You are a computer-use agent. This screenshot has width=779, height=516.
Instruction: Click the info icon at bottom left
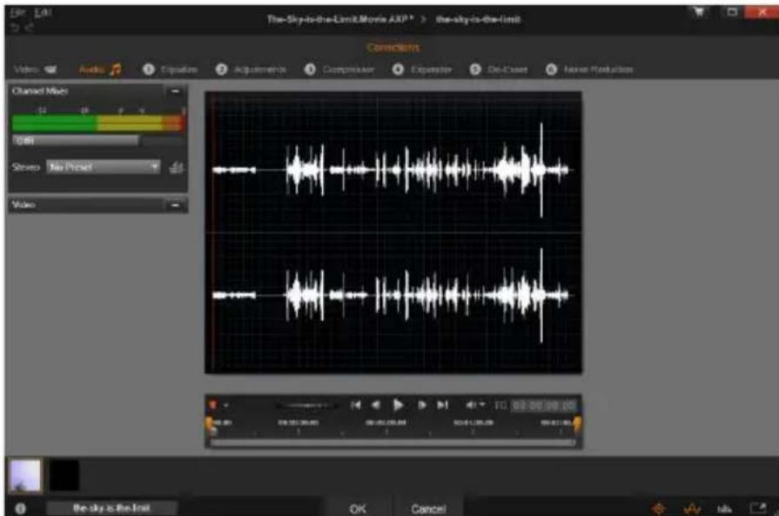tap(20, 508)
